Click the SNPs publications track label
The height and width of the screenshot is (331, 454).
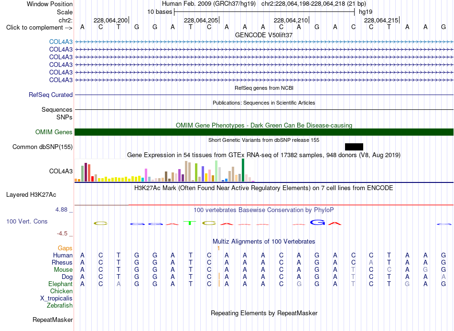[65, 117]
